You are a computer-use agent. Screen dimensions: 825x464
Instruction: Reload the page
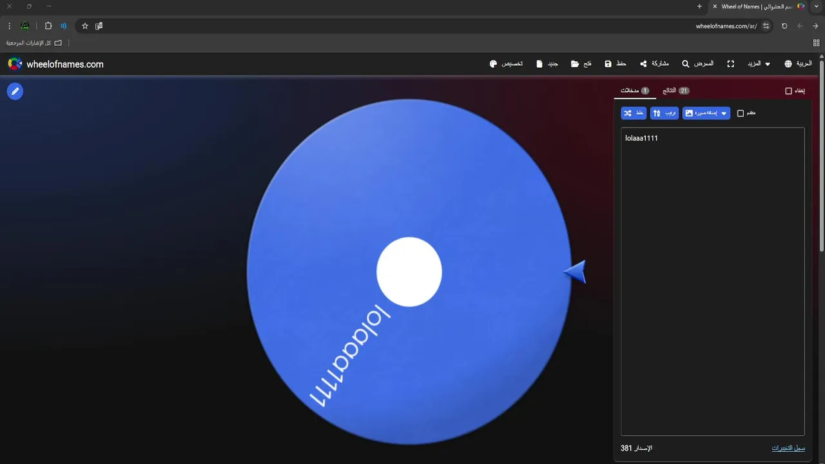784,26
